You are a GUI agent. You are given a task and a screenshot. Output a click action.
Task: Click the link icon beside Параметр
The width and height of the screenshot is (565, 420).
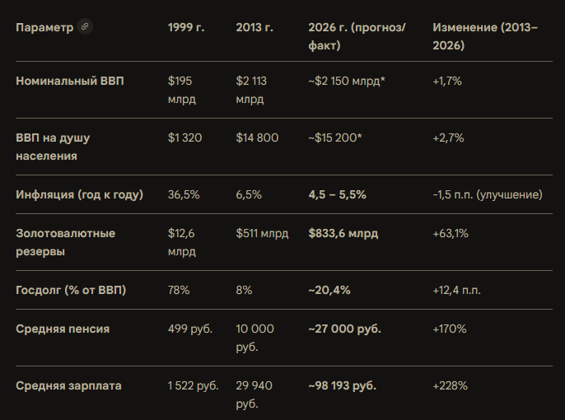click(85, 27)
